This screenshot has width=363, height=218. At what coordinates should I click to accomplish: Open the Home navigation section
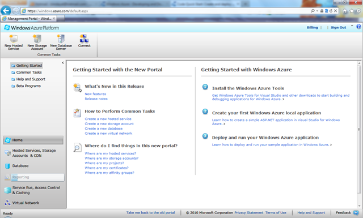click(33, 140)
